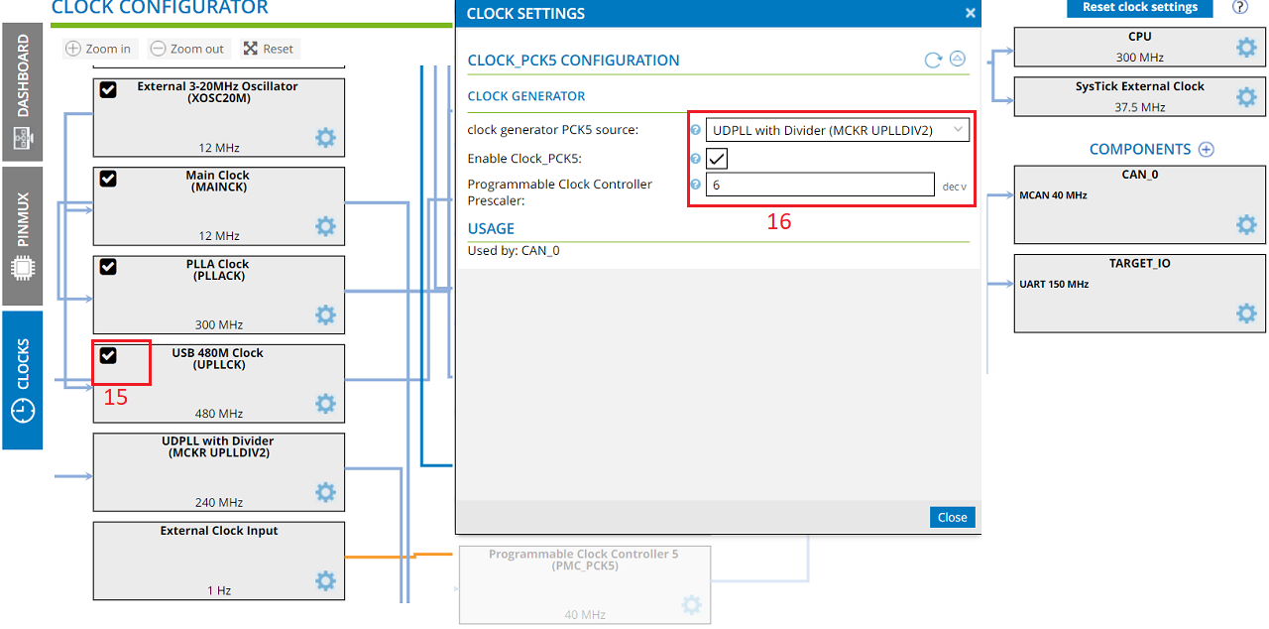
Task: Open CPU clock settings gear
Action: click(1246, 48)
